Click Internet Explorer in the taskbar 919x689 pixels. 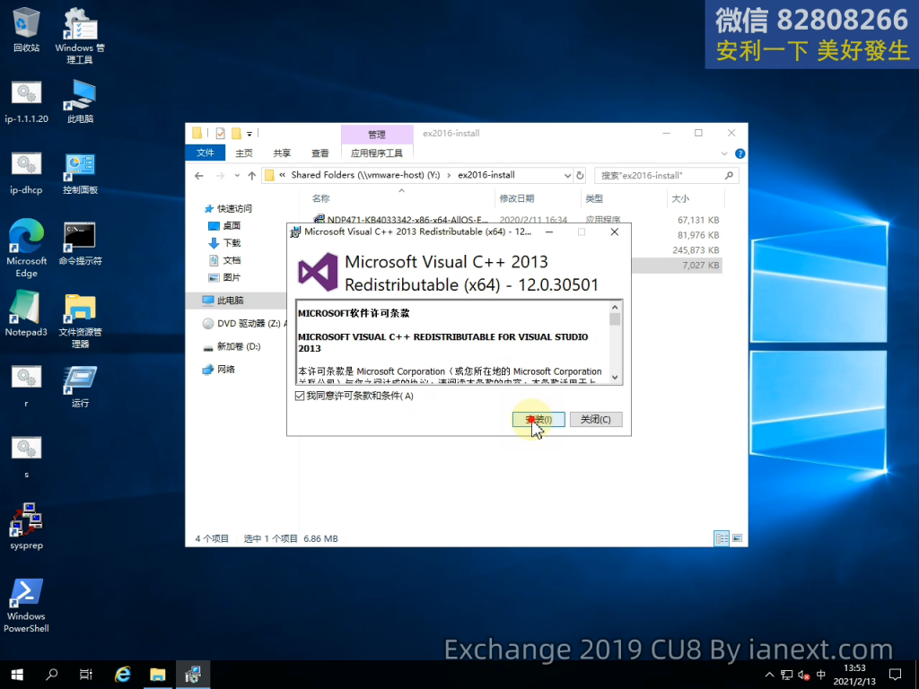(123, 674)
